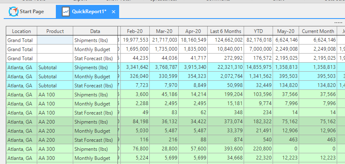Select the Last 6 Months column header
This screenshot has height=164, width=345.
click(x=225, y=31)
